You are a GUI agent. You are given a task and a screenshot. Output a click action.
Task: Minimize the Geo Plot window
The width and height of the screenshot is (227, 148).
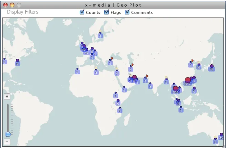tap(12, 5)
